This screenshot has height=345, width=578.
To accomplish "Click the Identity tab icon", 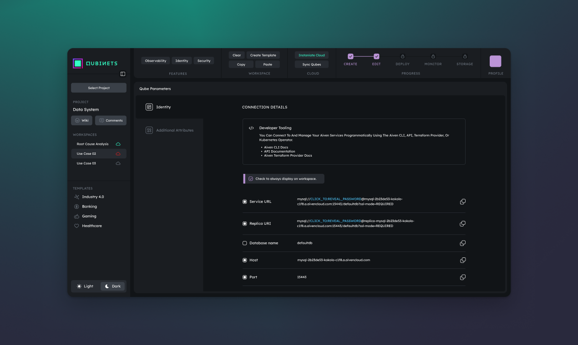I will pyautogui.click(x=149, y=107).
